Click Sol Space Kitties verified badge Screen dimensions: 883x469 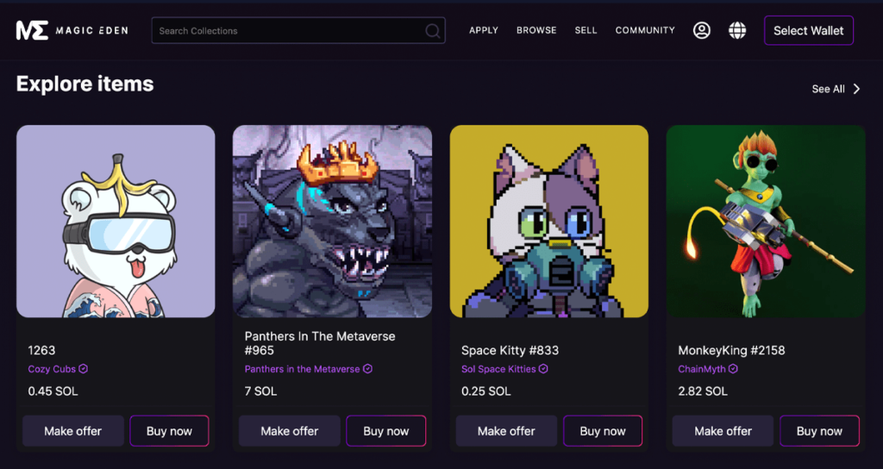(x=543, y=369)
